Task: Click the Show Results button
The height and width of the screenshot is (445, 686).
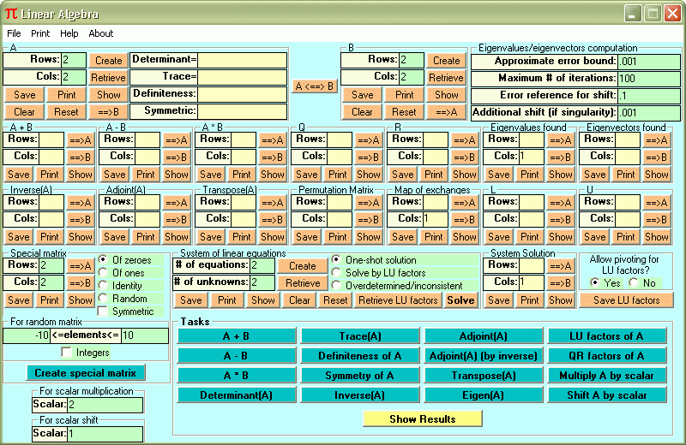Action: [x=422, y=419]
